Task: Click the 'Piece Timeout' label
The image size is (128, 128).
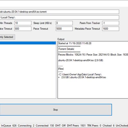Action: (41, 29)
